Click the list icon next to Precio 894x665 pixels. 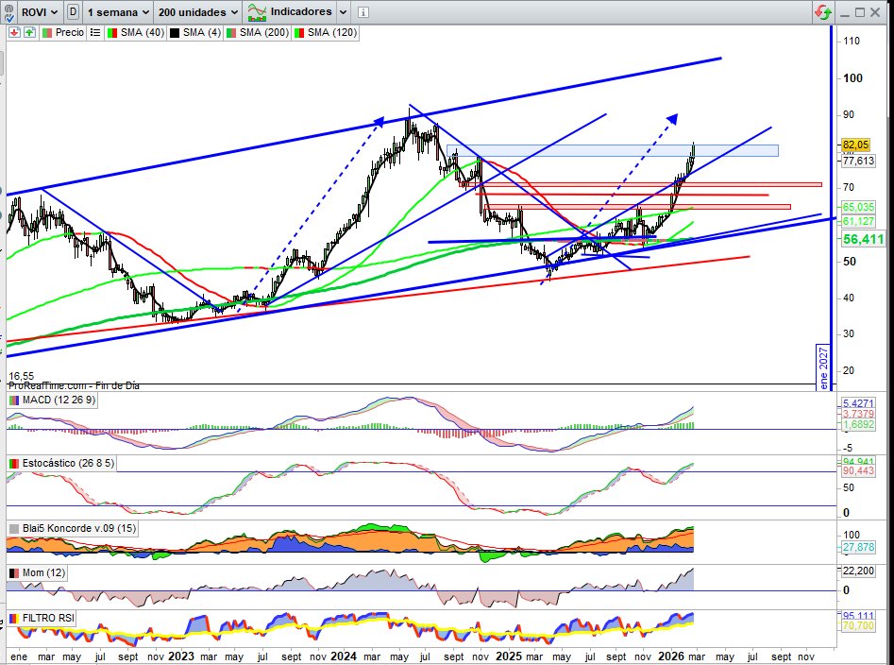click(x=95, y=32)
